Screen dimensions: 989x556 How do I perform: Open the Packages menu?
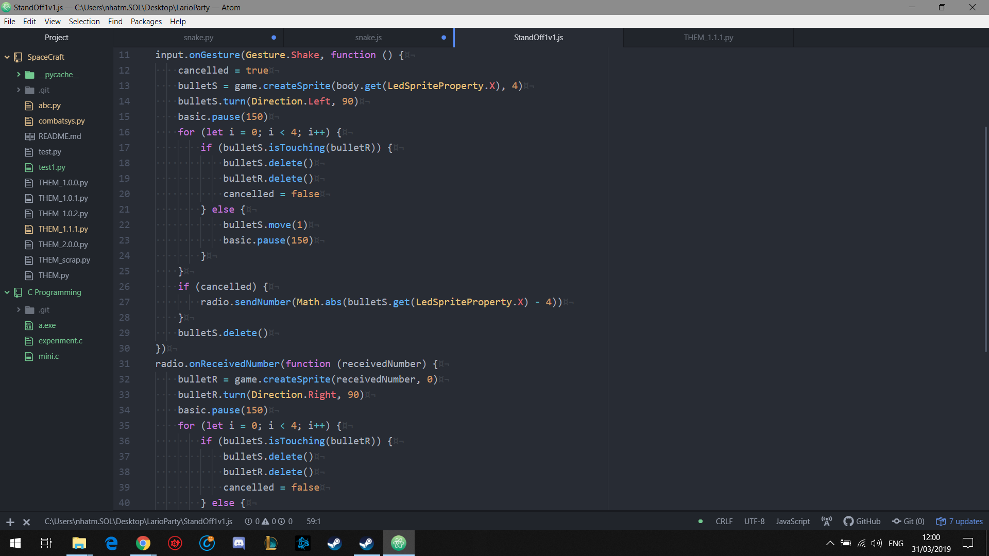pyautogui.click(x=146, y=22)
